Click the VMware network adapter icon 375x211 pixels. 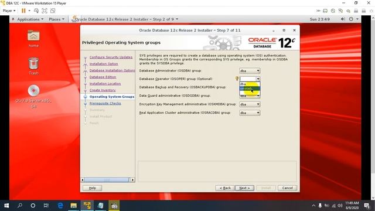[x=340, y=11]
